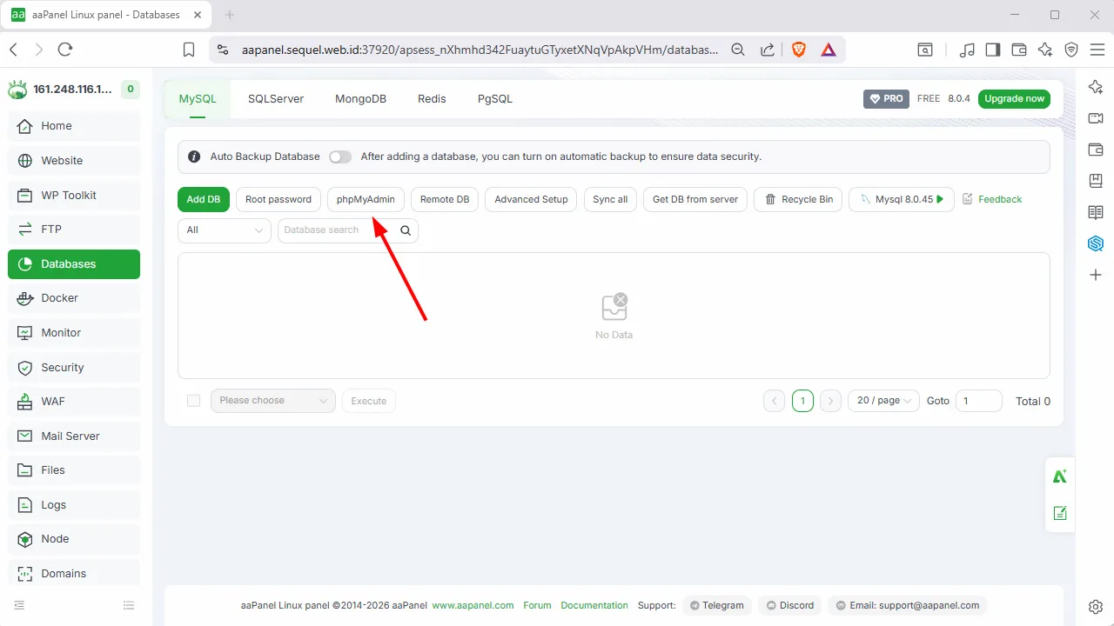Open the bookmarks panel icon in right sidebar
The width and height of the screenshot is (1114, 626).
click(1096, 181)
